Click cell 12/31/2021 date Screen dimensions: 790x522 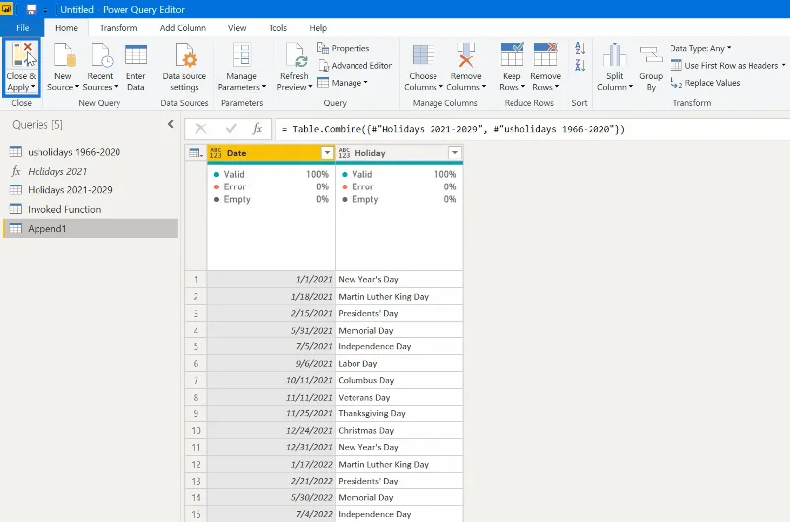(271, 447)
